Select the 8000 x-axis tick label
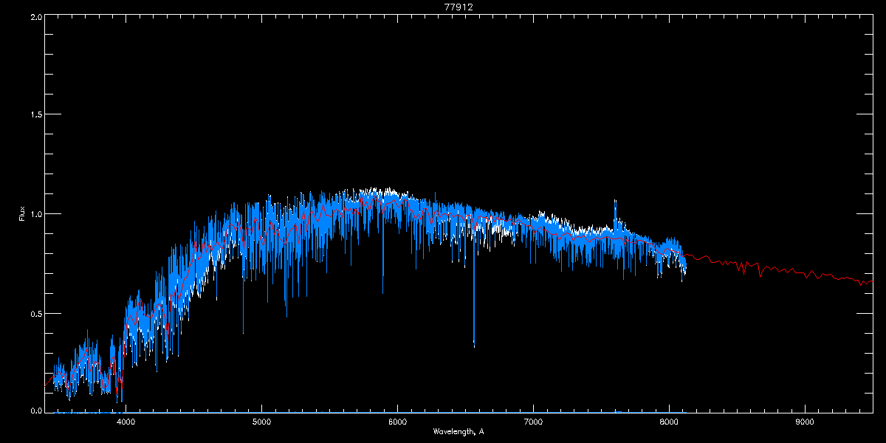 click(x=669, y=422)
